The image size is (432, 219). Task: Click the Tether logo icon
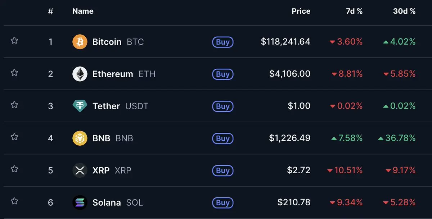(80, 106)
